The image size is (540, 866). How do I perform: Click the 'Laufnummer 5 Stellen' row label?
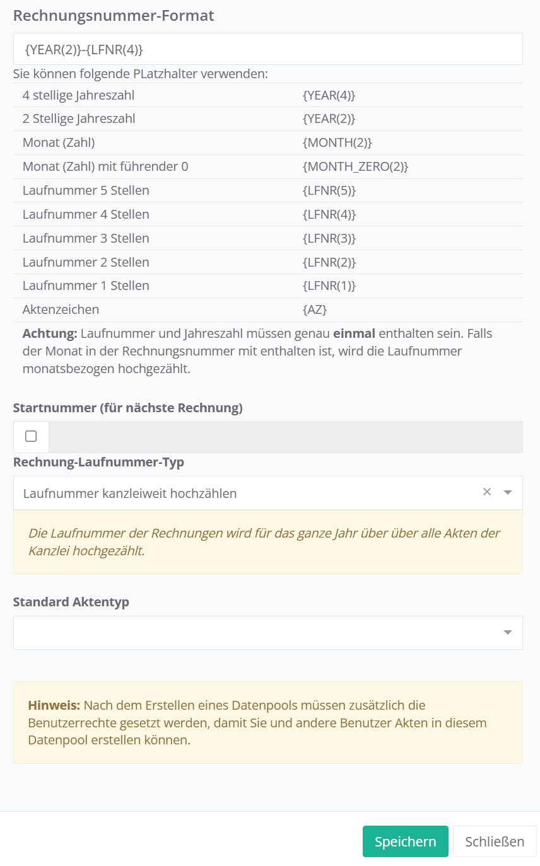point(86,190)
